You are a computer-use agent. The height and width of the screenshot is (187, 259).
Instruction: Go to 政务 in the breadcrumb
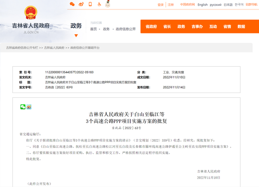coord(106,29)
